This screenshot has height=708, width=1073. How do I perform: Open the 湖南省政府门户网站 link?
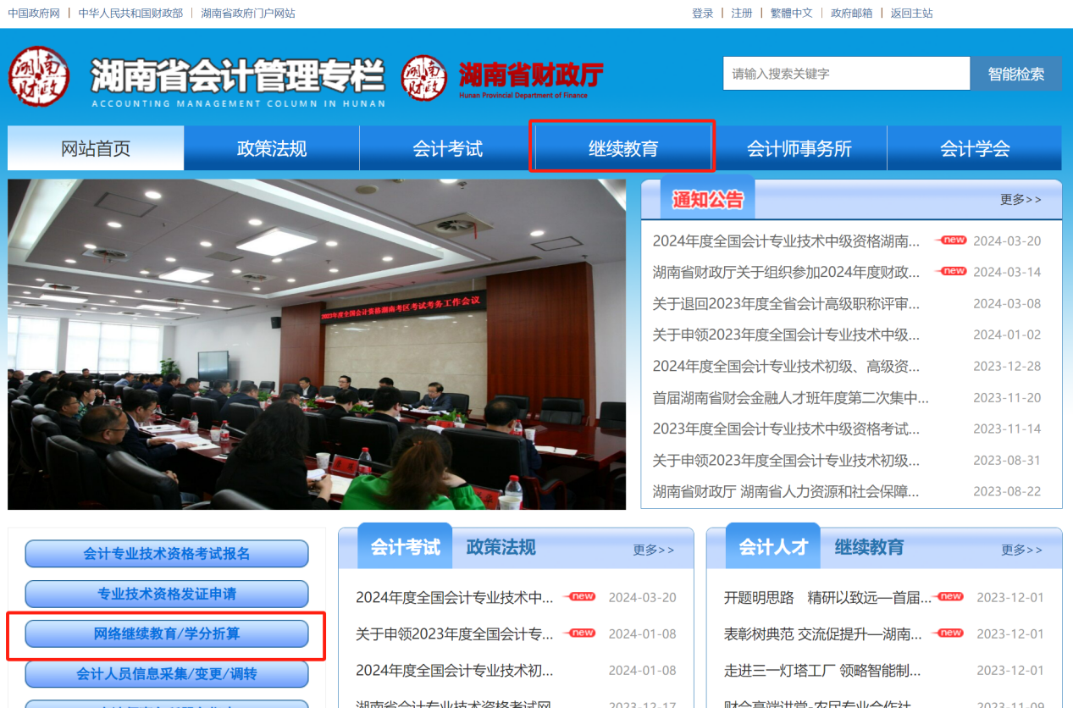pos(248,13)
